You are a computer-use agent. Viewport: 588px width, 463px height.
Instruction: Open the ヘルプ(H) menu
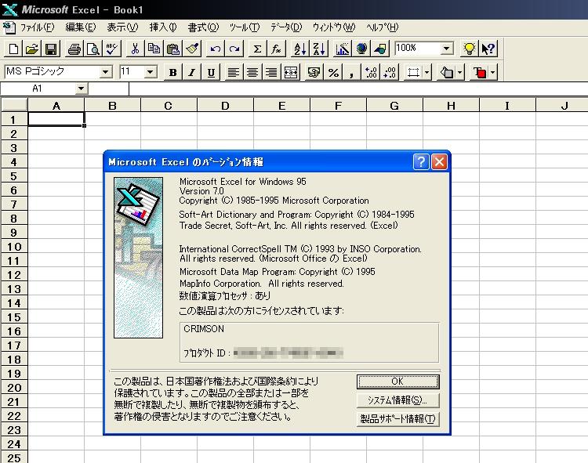pyautogui.click(x=382, y=27)
